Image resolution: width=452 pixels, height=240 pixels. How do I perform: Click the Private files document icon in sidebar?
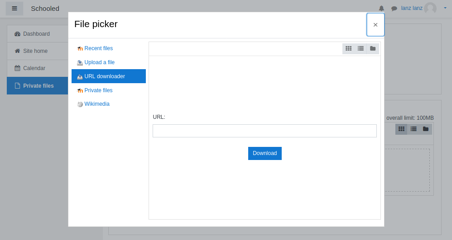tap(17, 86)
